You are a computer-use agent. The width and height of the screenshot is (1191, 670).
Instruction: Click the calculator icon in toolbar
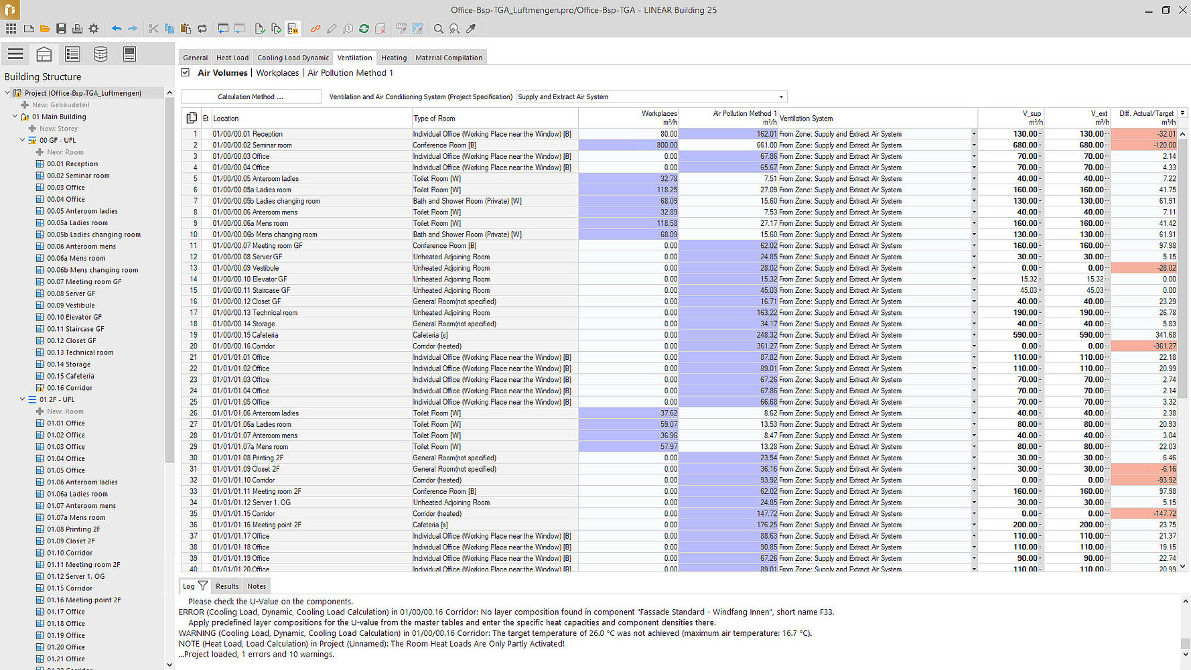(293, 29)
